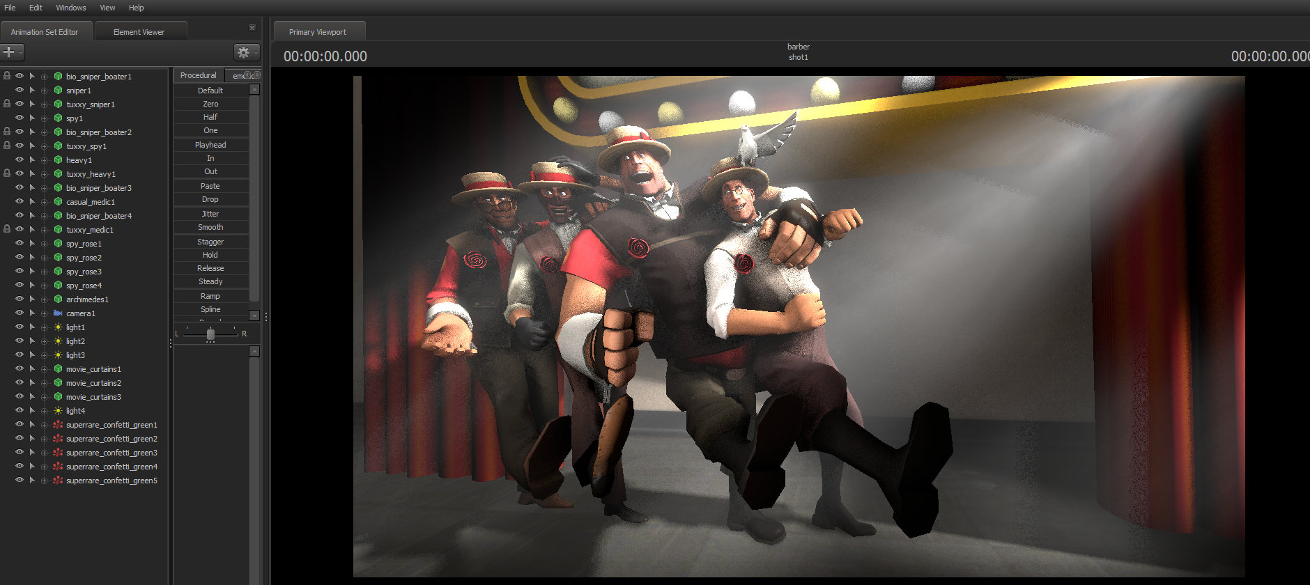The image size is (1310, 585).
Task: Expand the camera1 tree node
Action: (45, 313)
